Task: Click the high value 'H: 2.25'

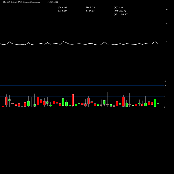Action: pyautogui.click(x=90, y=8)
